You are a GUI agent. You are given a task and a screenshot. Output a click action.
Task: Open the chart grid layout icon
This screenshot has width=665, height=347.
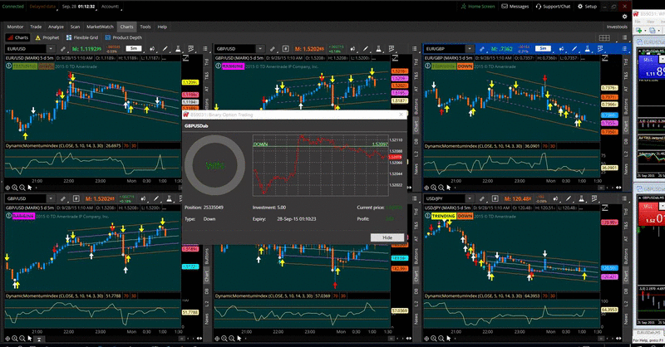click(604, 37)
